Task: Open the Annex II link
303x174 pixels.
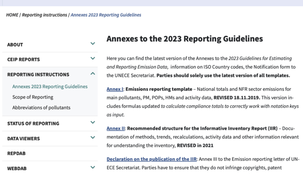Action: [116, 128]
